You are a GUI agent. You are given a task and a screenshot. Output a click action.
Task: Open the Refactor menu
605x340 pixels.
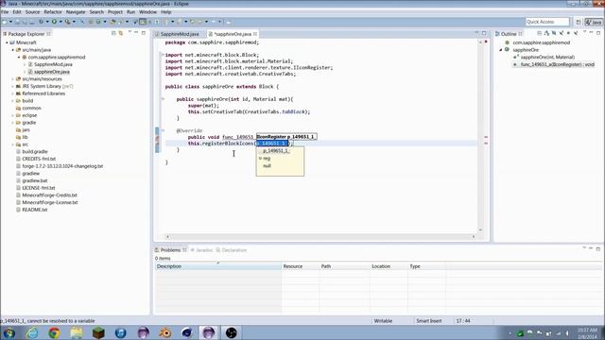pyautogui.click(x=53, y=12)
